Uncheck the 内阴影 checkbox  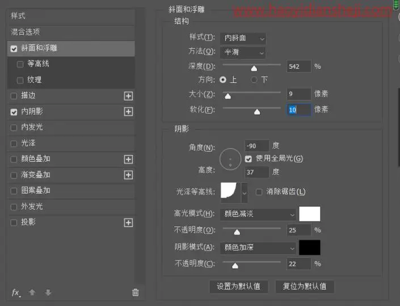click(x=14, y=112)
